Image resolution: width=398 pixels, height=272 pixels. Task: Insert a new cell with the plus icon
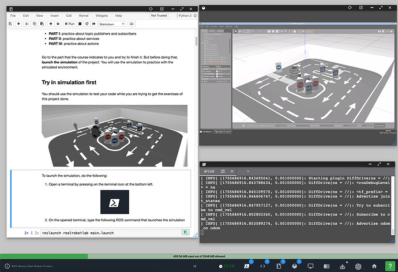(x=20, y=24)
